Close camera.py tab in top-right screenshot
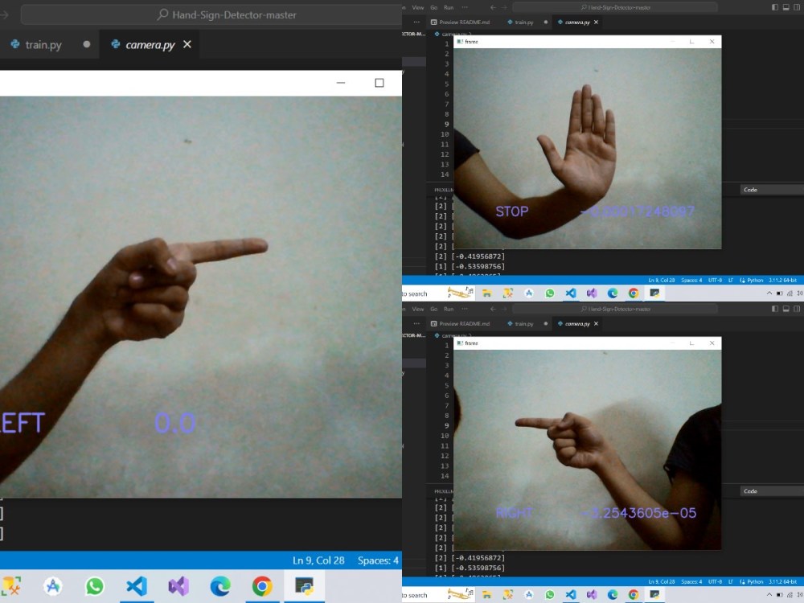804x603 pixels. (x=596, y=22)
